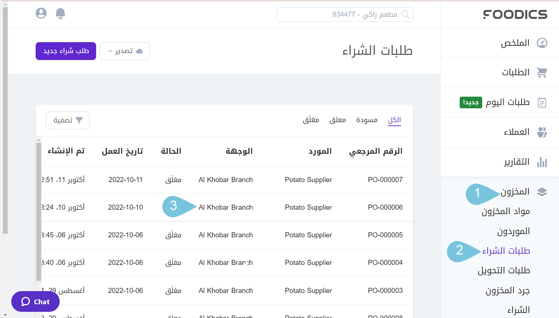Select the مغلَق filter tab
The width and height of the screenshot is (559, 318).
coord(311,120)
